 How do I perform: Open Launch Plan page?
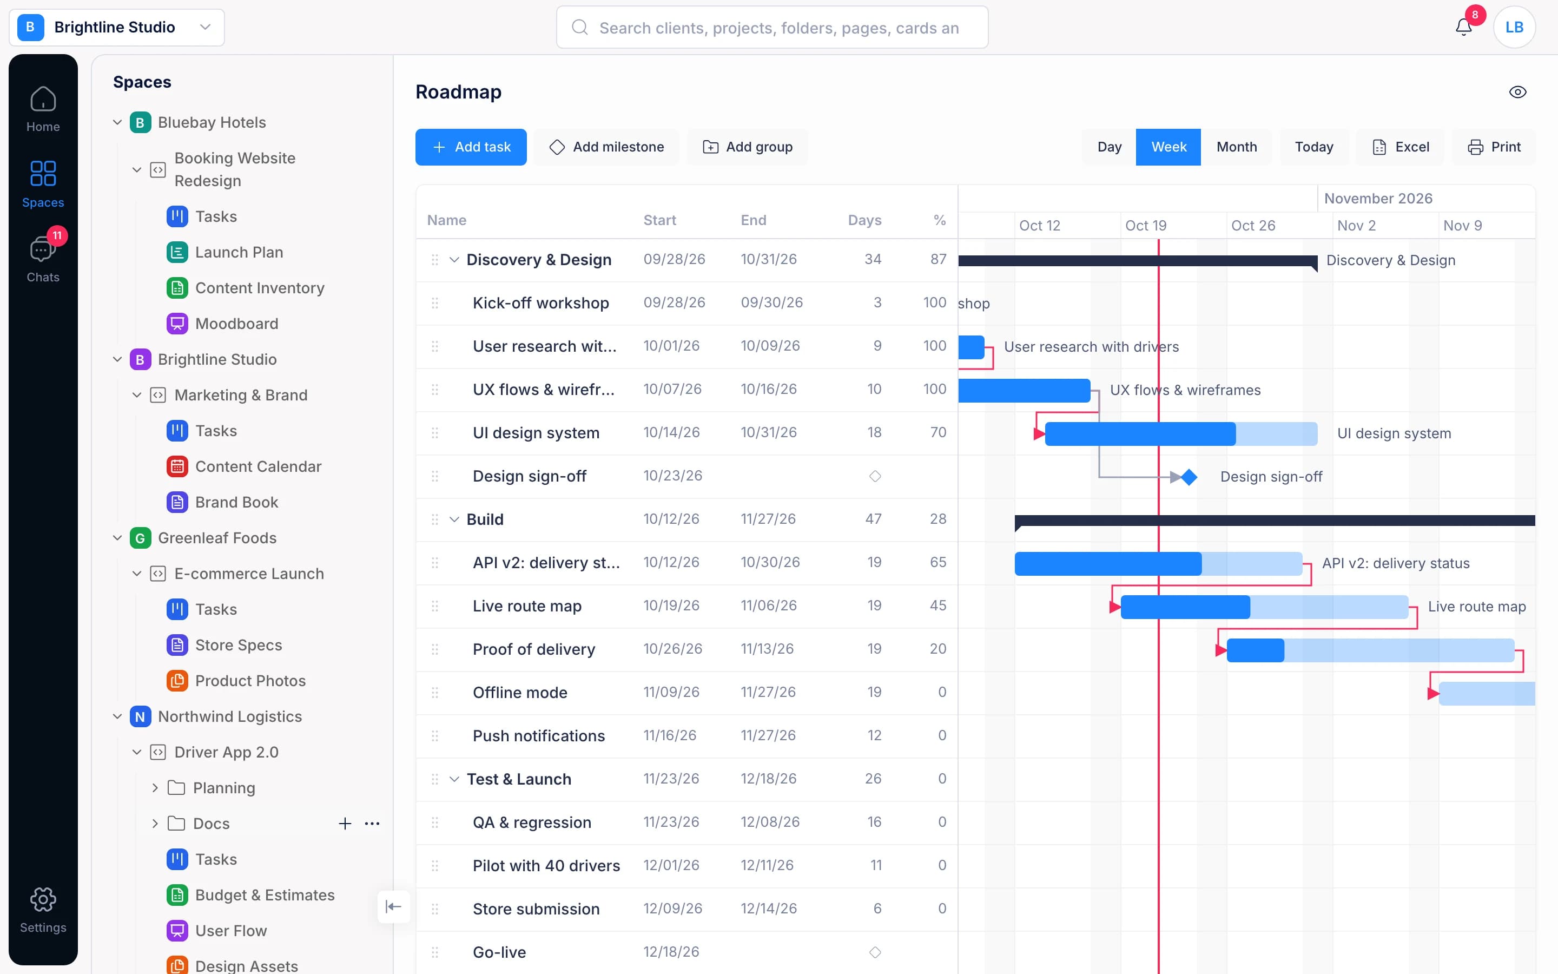click(239, 252)
